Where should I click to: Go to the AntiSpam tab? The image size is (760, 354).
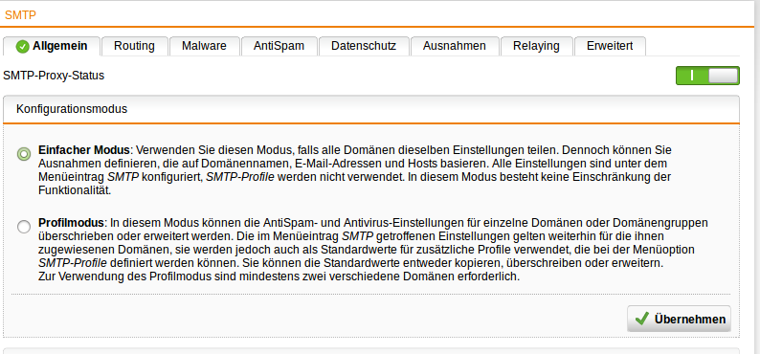coord(279,46)
